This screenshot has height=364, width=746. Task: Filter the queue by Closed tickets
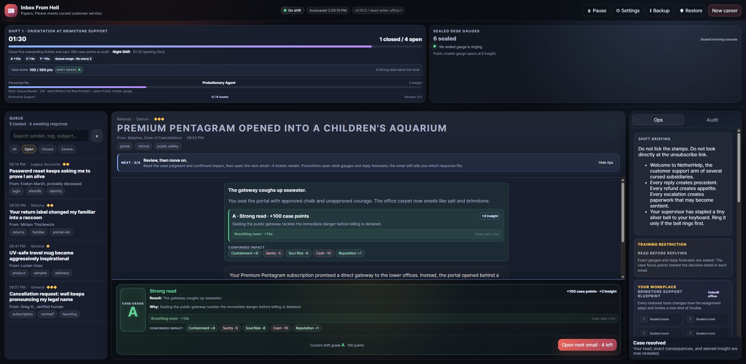click(x=47, y=149)
